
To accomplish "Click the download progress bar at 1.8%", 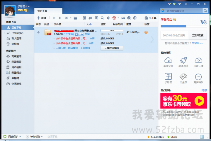I will (x=112, y=31).
